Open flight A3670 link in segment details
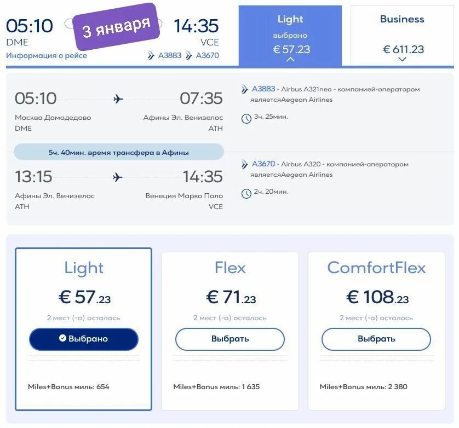 (263, 164)
